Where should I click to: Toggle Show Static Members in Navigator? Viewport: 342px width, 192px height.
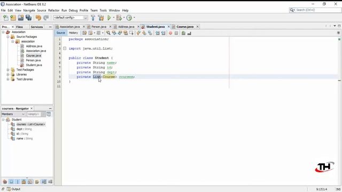pos(18,181)
